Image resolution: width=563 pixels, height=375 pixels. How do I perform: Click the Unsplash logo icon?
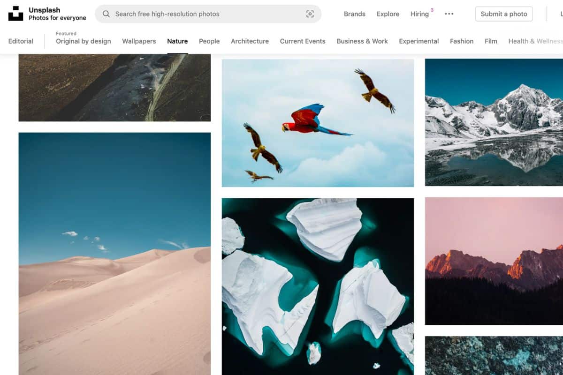pyautogui.click(x=15, y=14)
